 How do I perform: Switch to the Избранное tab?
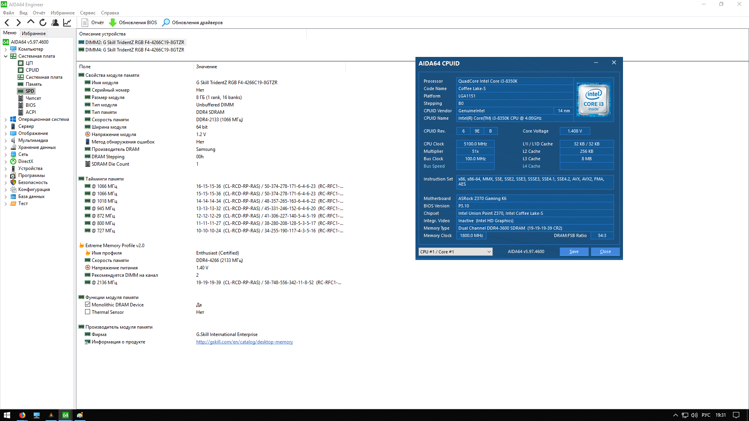coord(34,34)
